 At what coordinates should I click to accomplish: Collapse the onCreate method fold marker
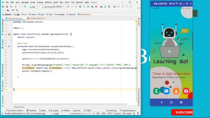pos(12,47)
